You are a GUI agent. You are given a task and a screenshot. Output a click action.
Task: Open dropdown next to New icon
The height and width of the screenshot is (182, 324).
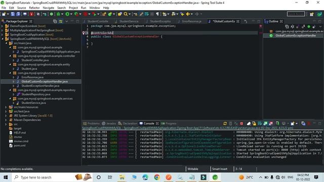[8, 14]
